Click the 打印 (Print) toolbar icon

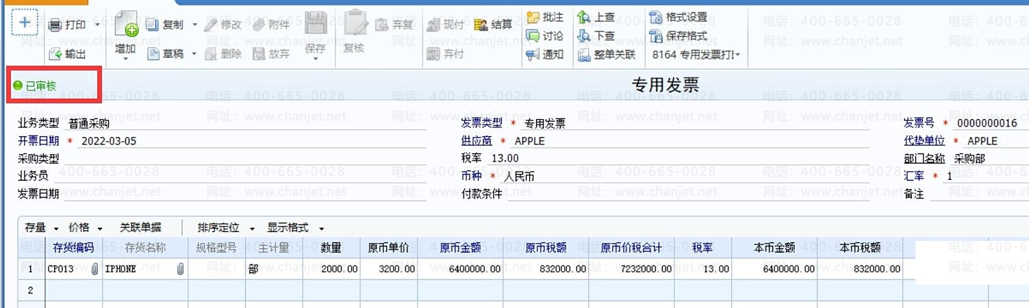pos(56,25)
